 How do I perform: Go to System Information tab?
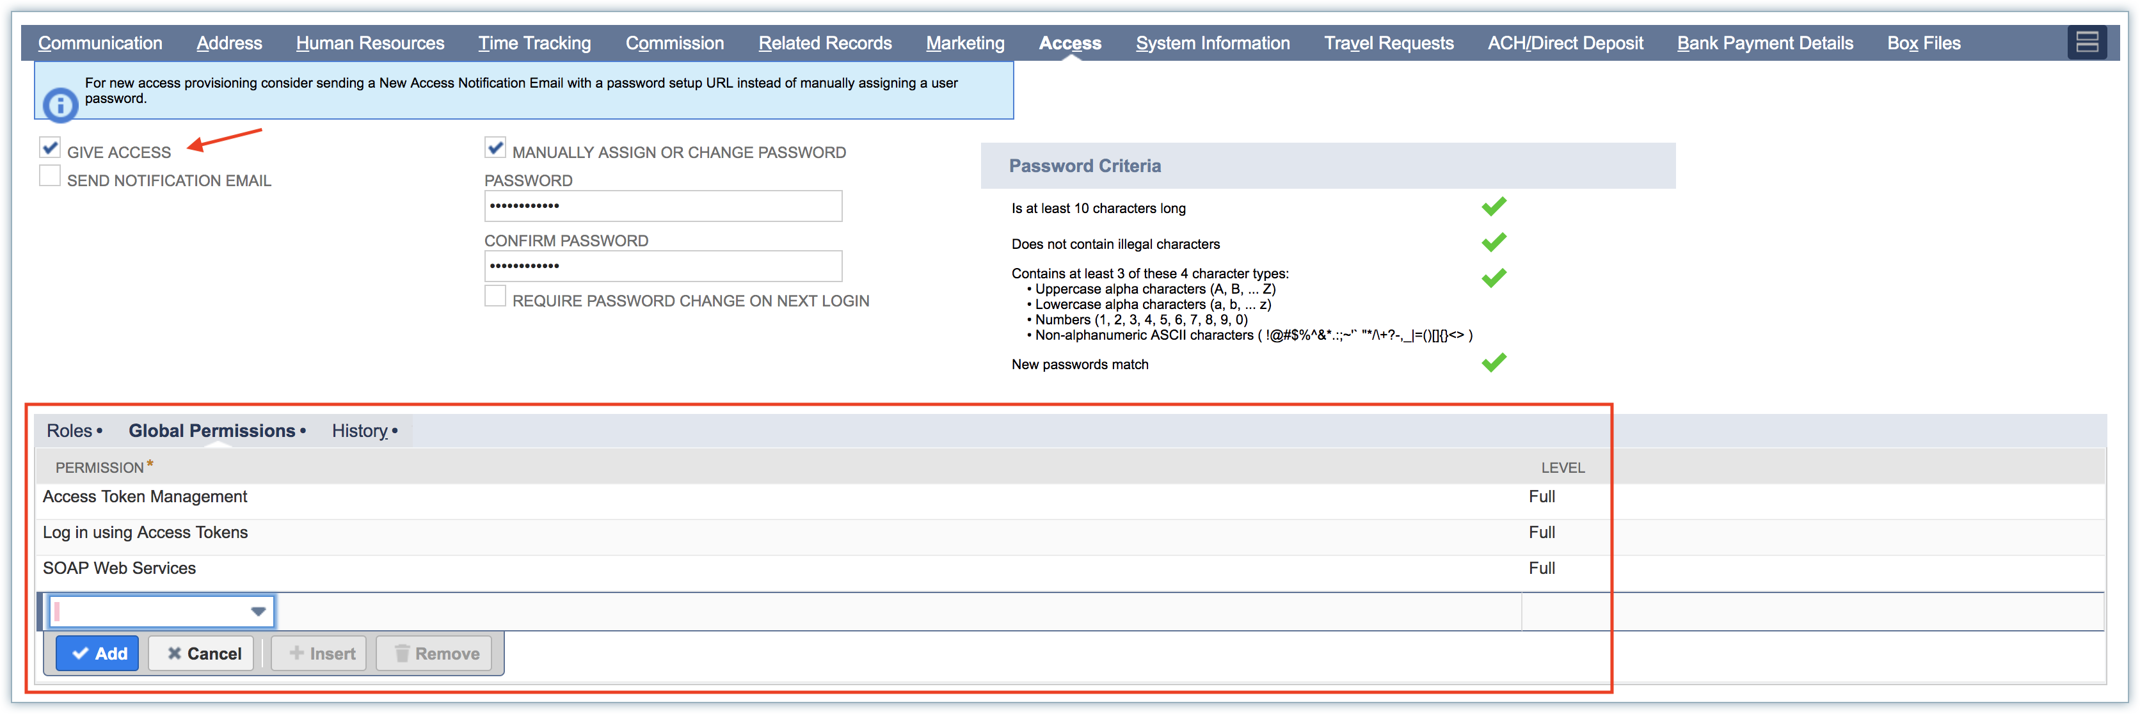1212,43
